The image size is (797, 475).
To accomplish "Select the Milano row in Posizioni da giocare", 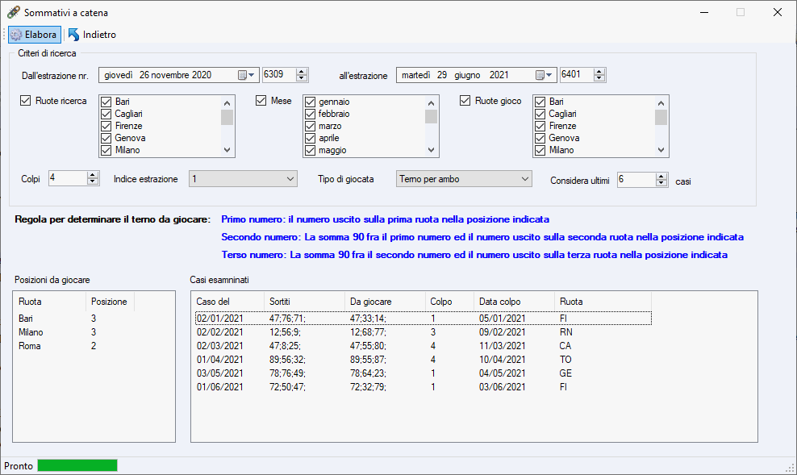I will click(x=74, y=332).
